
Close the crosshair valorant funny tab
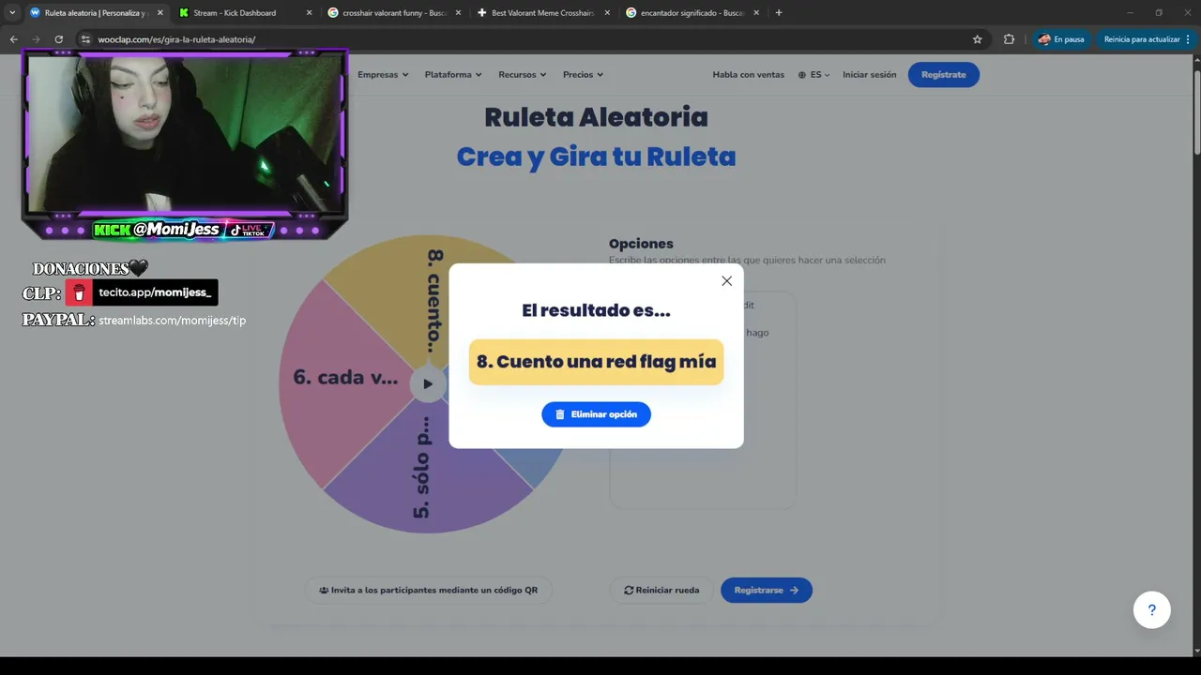(458, 13)
